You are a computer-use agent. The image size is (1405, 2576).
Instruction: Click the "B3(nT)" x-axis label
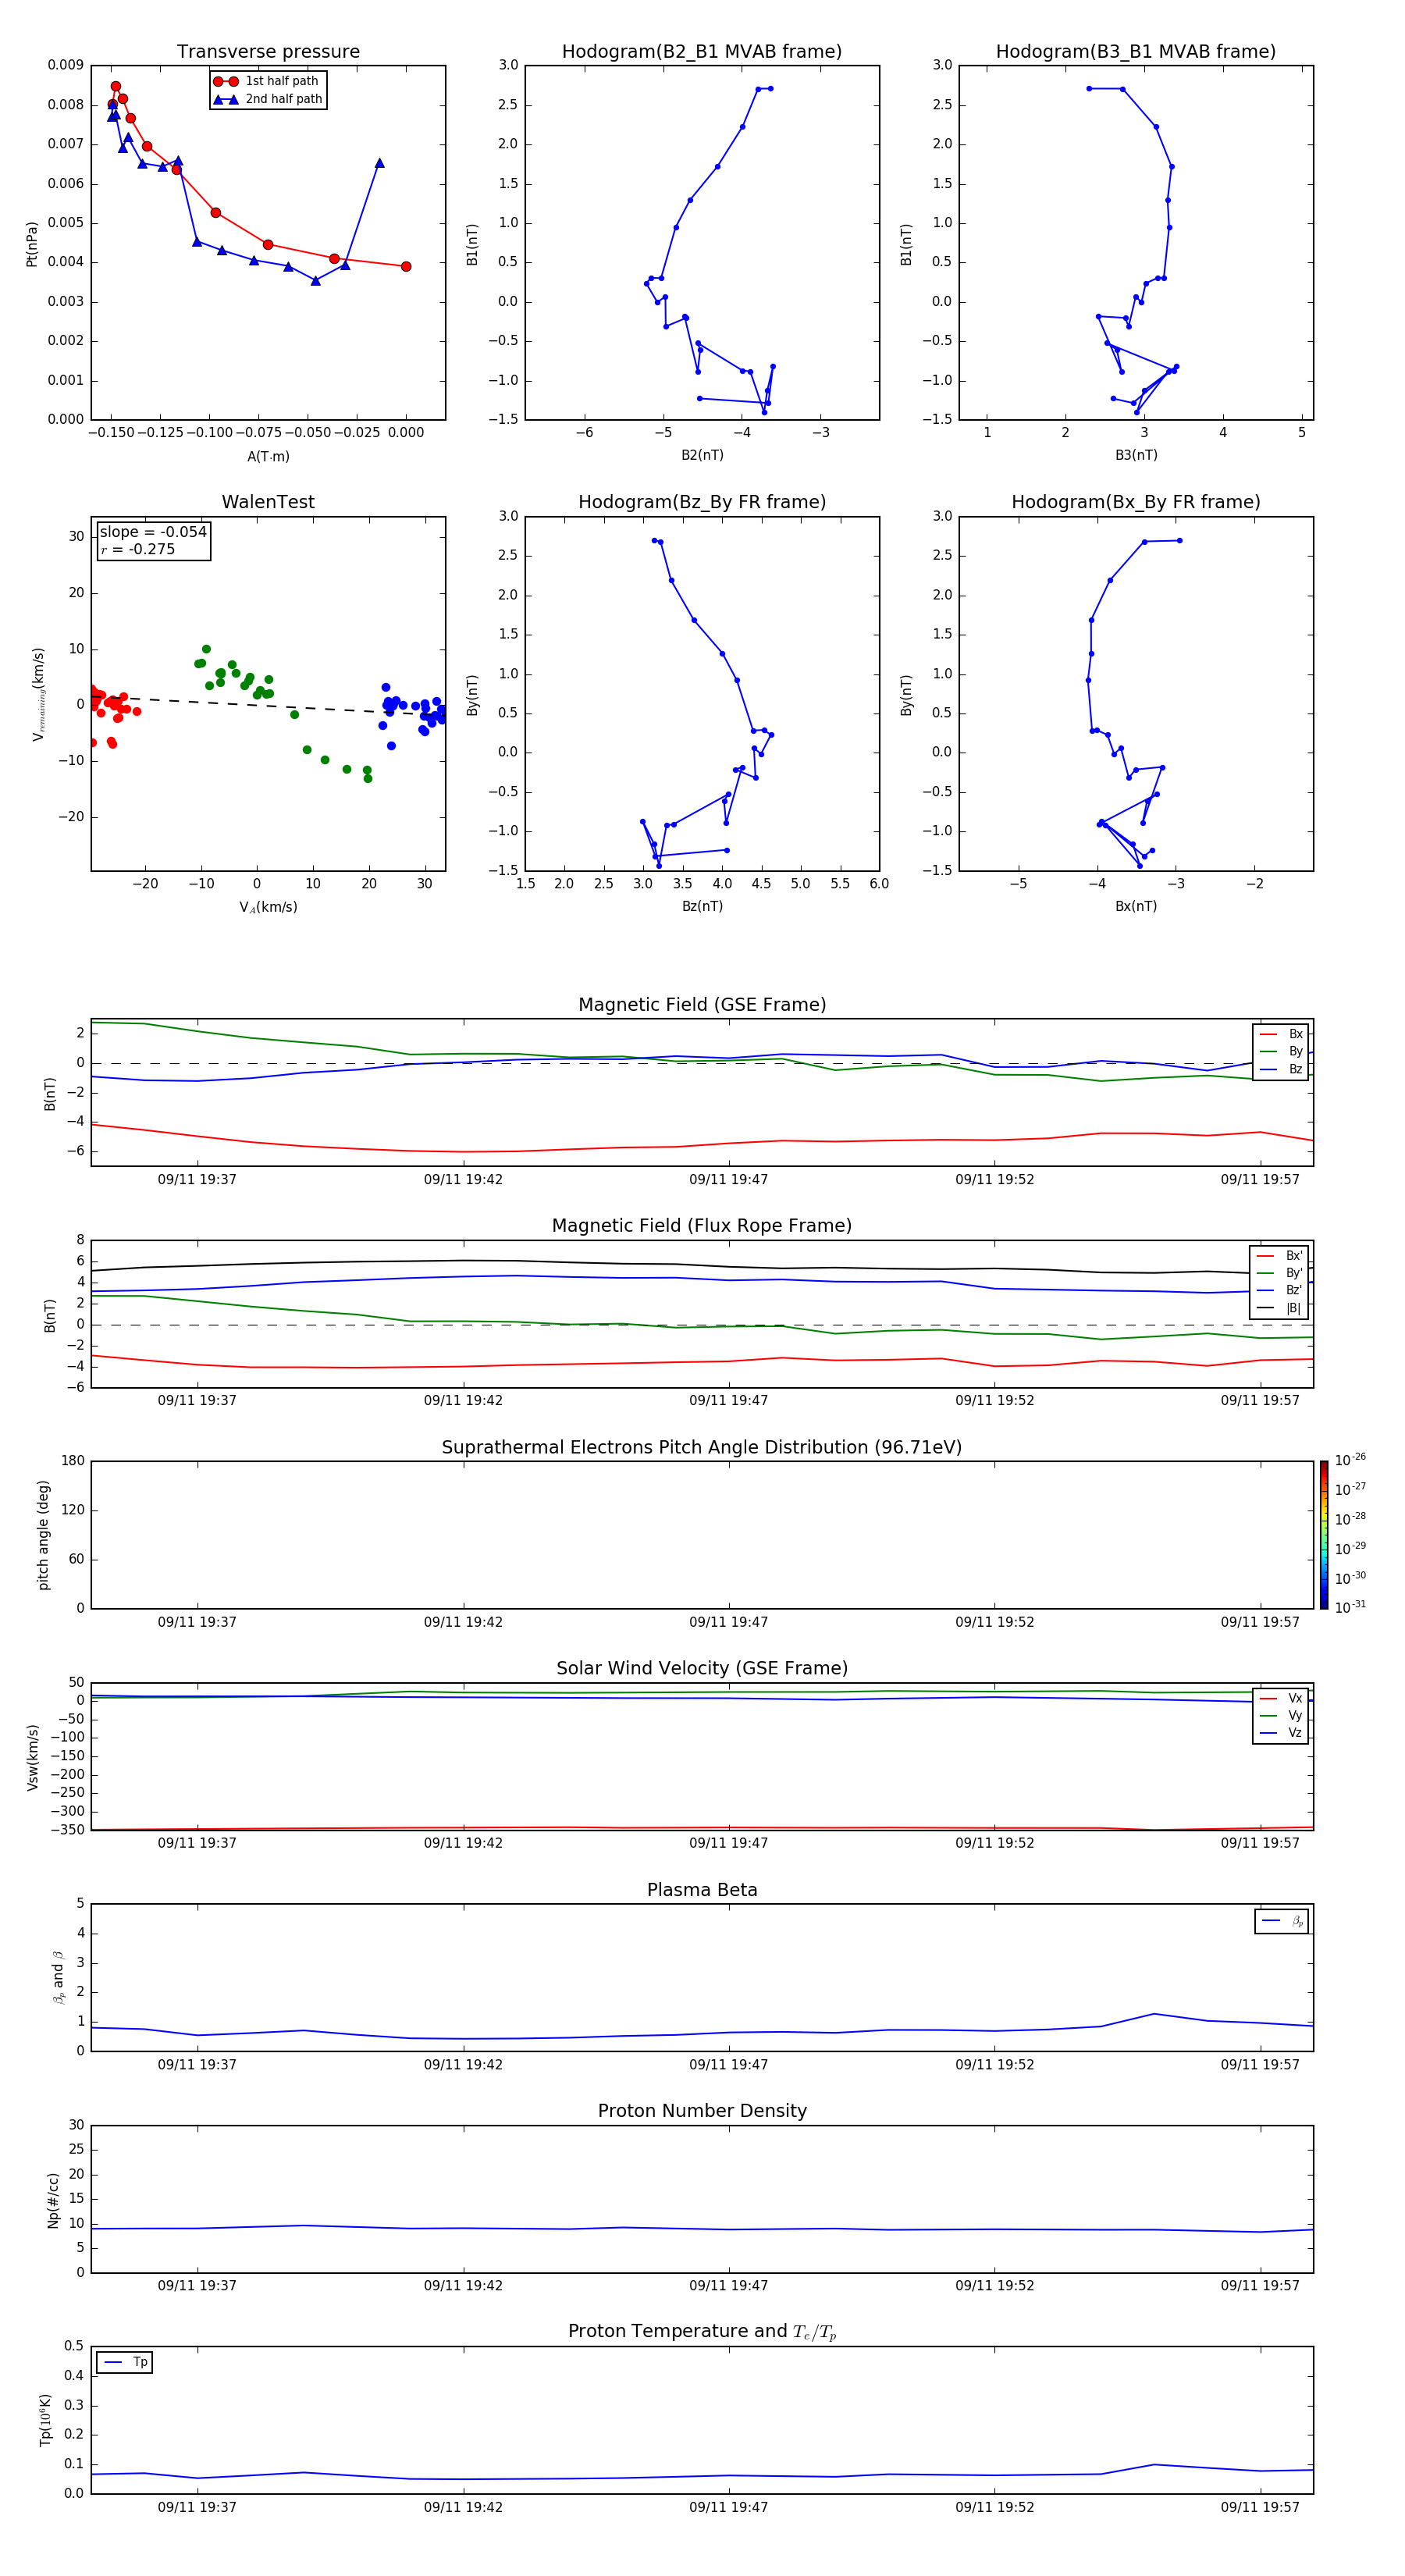tap(1136, 455)
